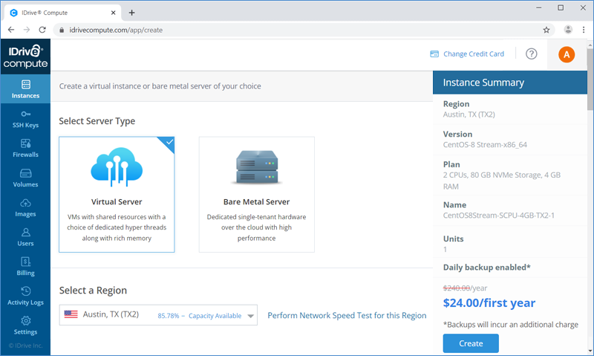Click the page scrollbar thumb
This screenshot has height=356, width=594.
click(x=590, y=81)
